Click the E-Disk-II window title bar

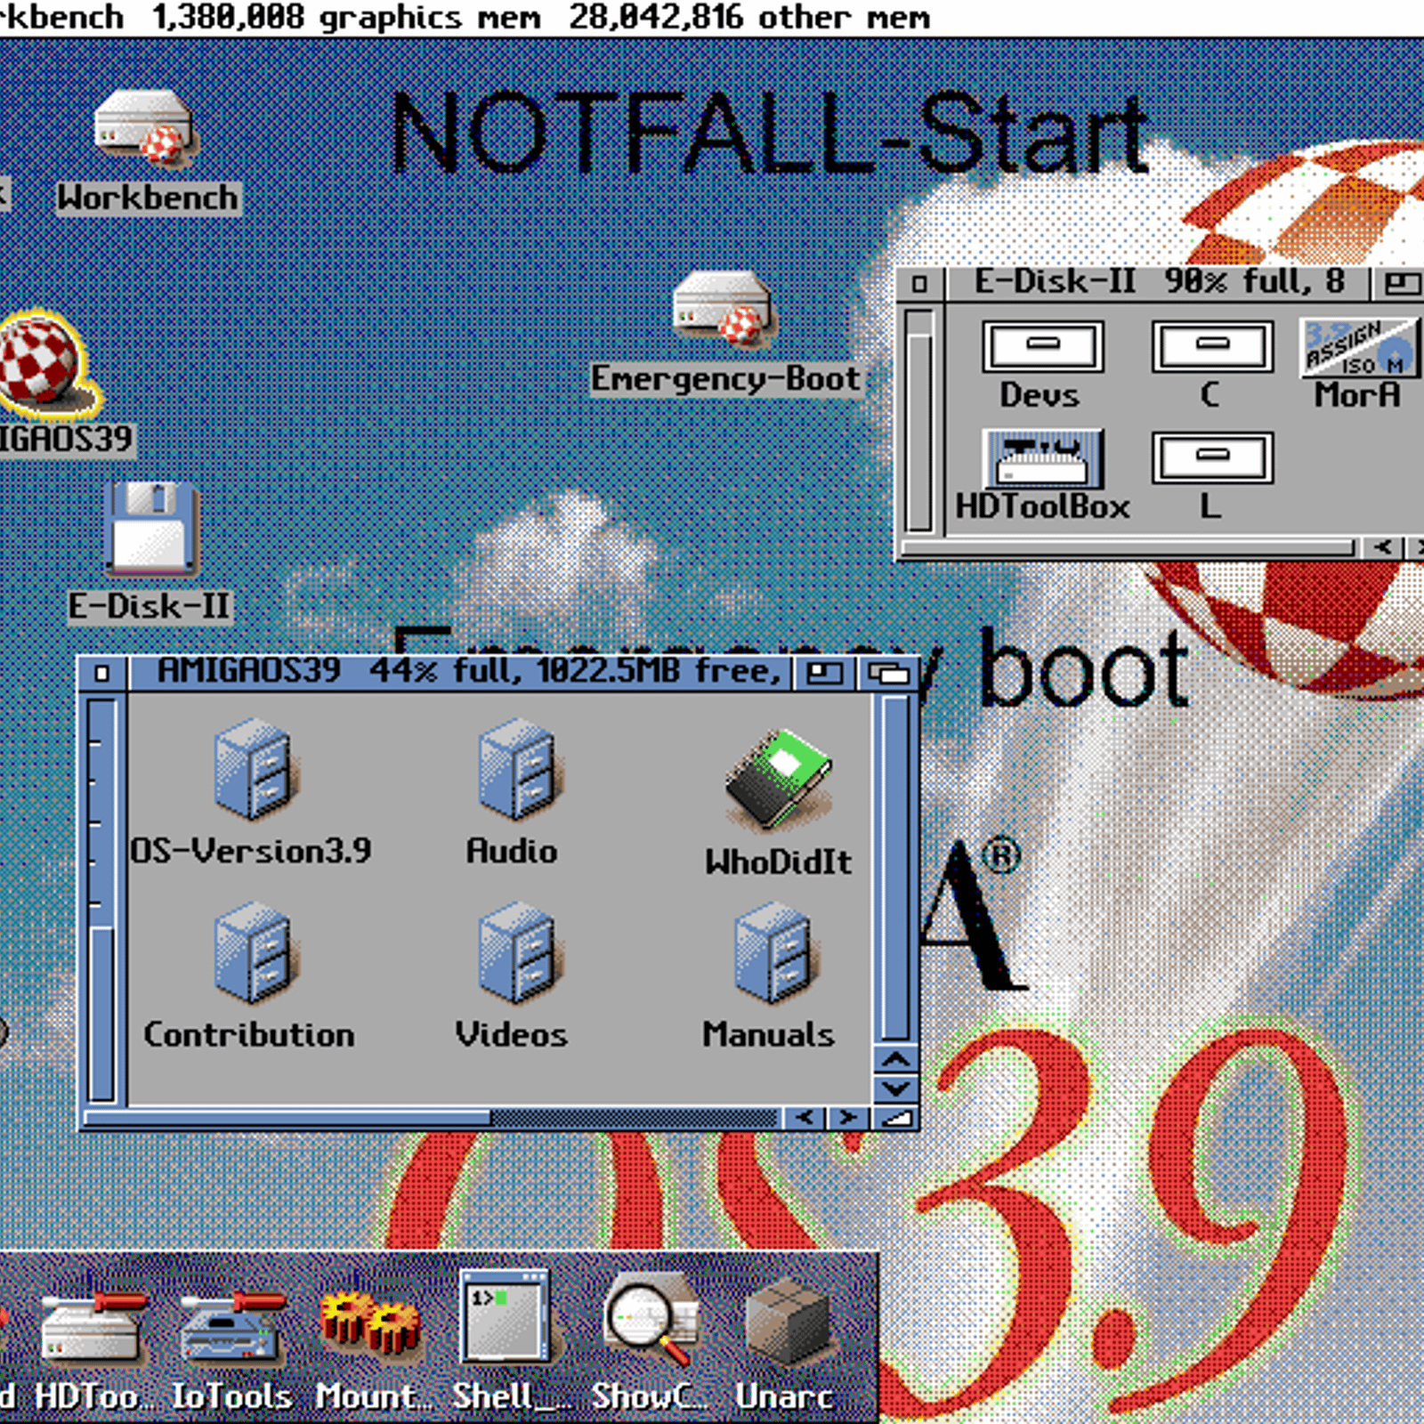click(x=1158, y=285)
